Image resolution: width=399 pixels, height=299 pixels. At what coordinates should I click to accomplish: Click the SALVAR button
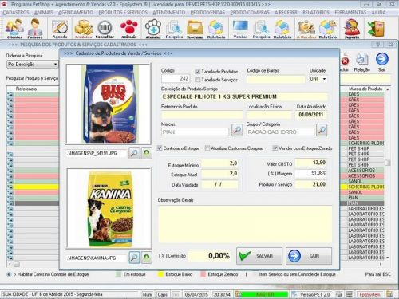click(x=259, y=256)
